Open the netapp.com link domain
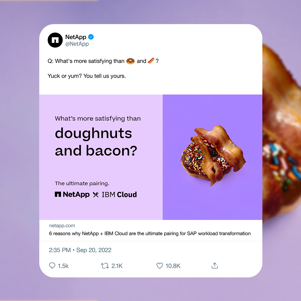Image resolution: width=301 pixels, height=301 pixels. click(62, 226)
